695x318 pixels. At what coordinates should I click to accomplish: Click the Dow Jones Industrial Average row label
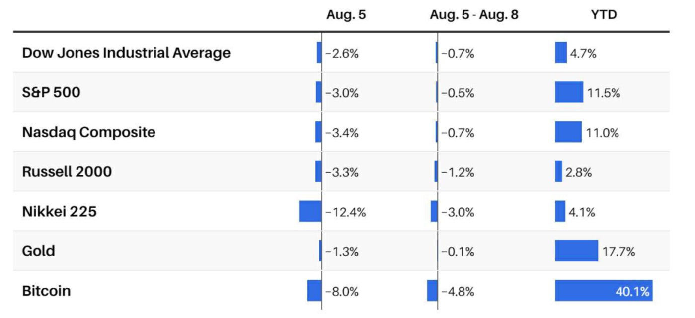click(126, 53)
